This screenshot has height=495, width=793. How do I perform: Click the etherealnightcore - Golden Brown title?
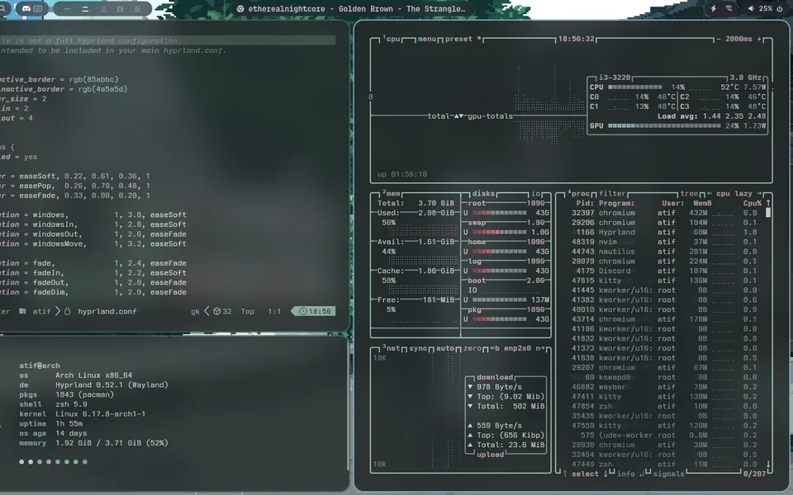click(357, 9)
